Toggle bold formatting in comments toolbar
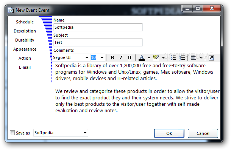Screen dimensions: 231x150 (x=112, y=58)
